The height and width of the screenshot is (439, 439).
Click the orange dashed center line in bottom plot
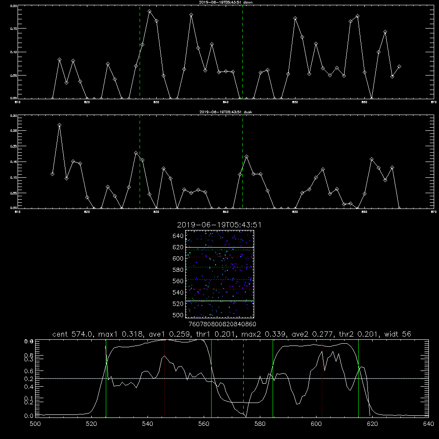[243, 378]
